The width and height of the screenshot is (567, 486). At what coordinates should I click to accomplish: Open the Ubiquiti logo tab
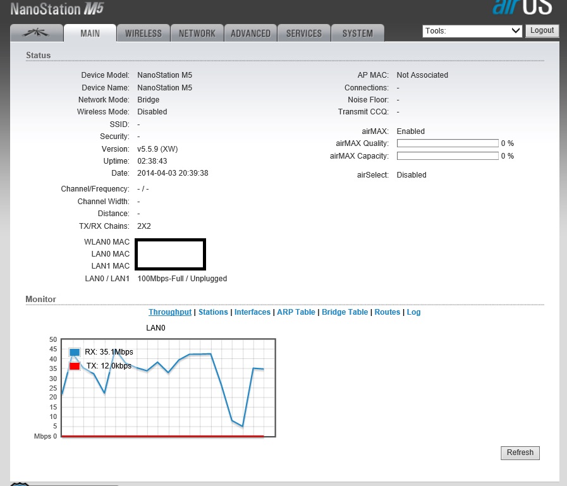coord(37,33)
